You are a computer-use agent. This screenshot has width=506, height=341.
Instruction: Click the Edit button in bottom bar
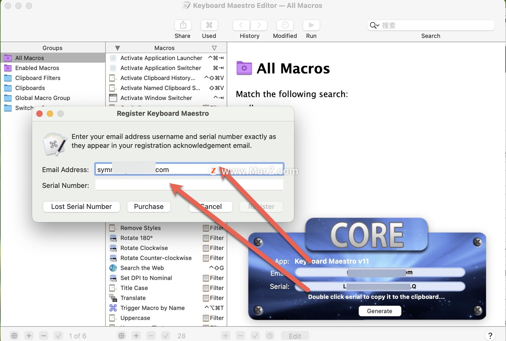point(295,336)
